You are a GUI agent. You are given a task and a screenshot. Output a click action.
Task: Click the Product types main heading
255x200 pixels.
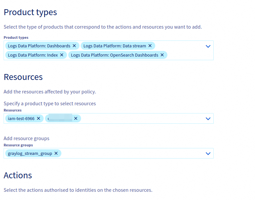(30, 12)
